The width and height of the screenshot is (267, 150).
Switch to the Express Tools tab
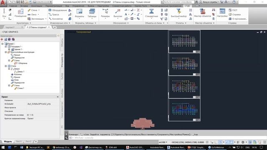click(141, 6)
